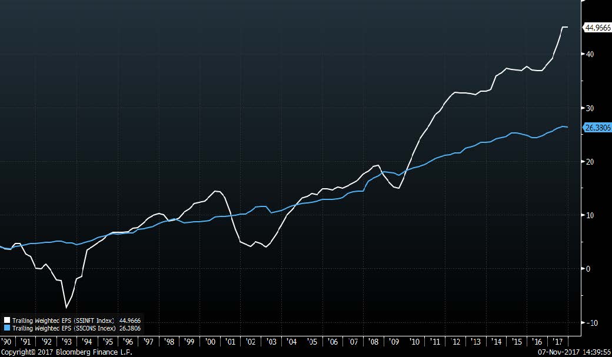Click the '90 year label on time axis
This screenshot has width=612, height=357.
(x=6, y=341)
